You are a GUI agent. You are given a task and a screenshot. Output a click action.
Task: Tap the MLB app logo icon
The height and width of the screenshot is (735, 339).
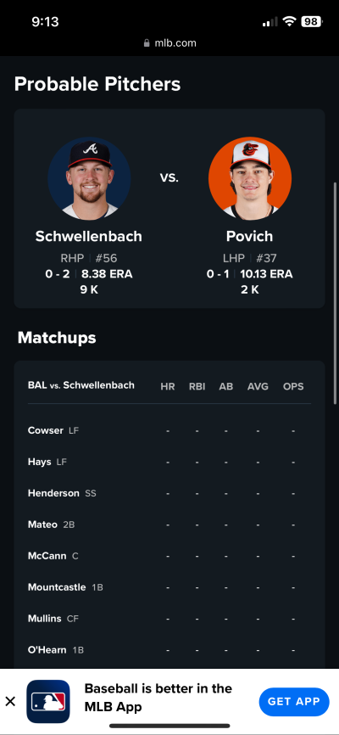point(48,701)
